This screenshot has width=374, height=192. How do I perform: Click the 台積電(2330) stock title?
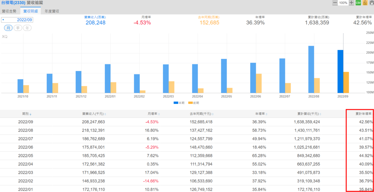click(14, 3)
